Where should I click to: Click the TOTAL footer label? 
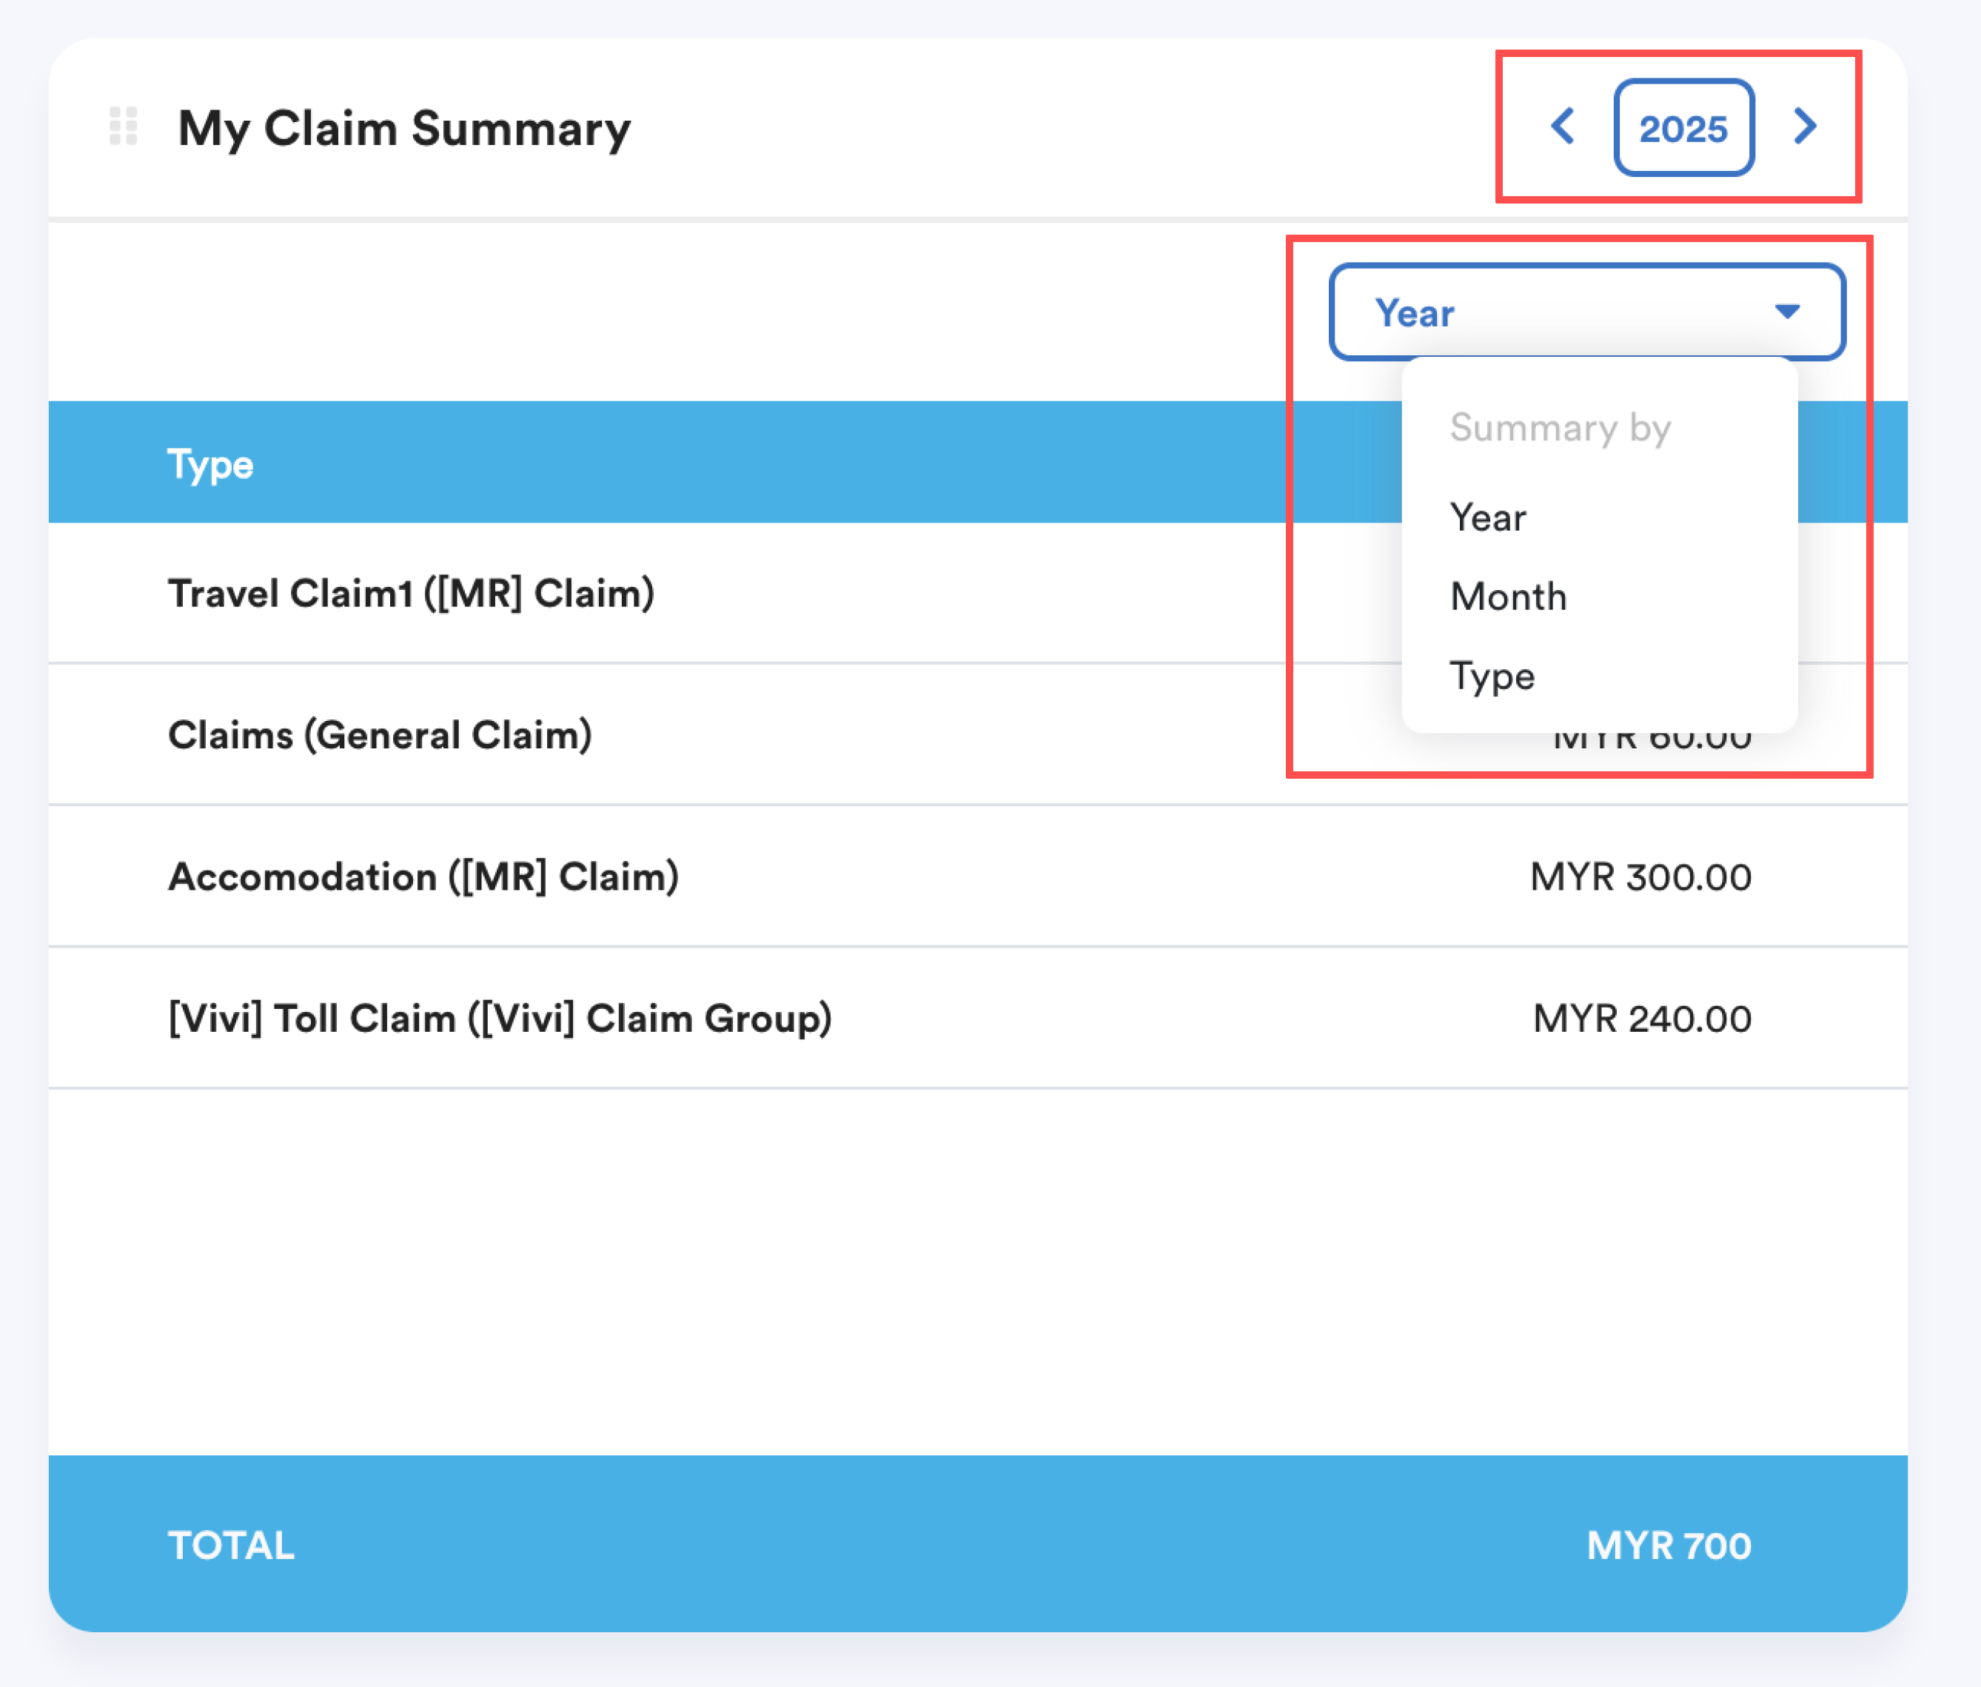[230, 1546]
